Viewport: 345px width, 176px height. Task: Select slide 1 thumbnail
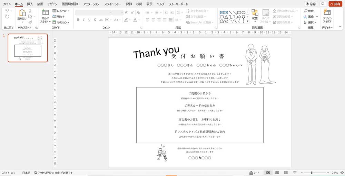[28, 48]
